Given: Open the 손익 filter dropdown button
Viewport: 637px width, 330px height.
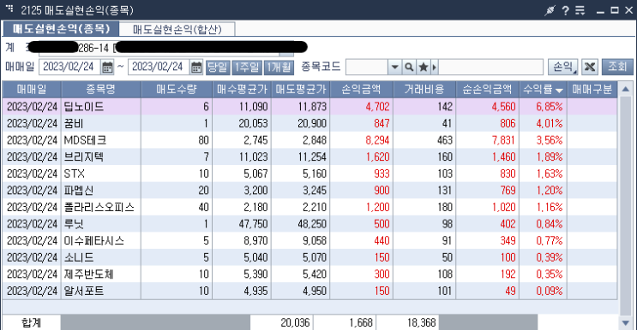Looking at the screenshot, I should (x=563, y=67).
